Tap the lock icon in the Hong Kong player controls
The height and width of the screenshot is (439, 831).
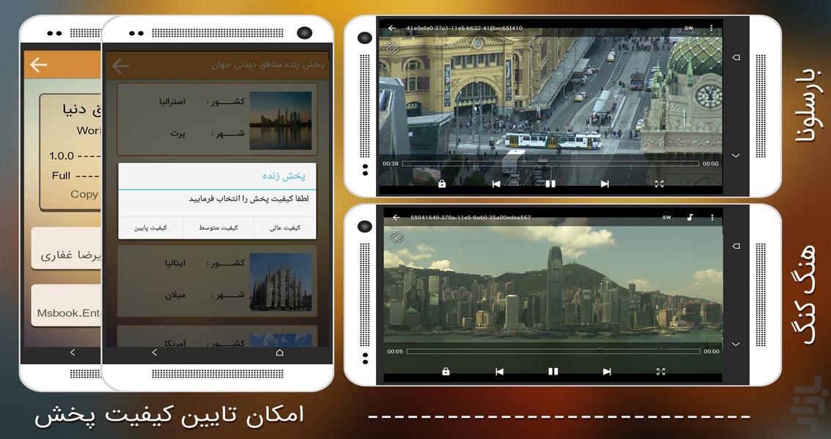pyautogui.click(x=446, y=372)
